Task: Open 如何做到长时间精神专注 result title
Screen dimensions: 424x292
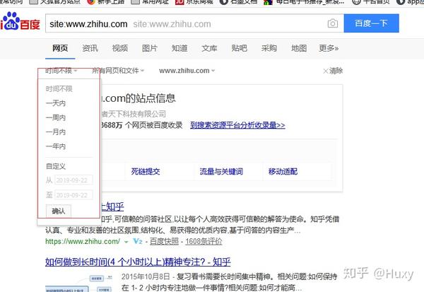Action: pyautogui.click(x=138, y=262)
